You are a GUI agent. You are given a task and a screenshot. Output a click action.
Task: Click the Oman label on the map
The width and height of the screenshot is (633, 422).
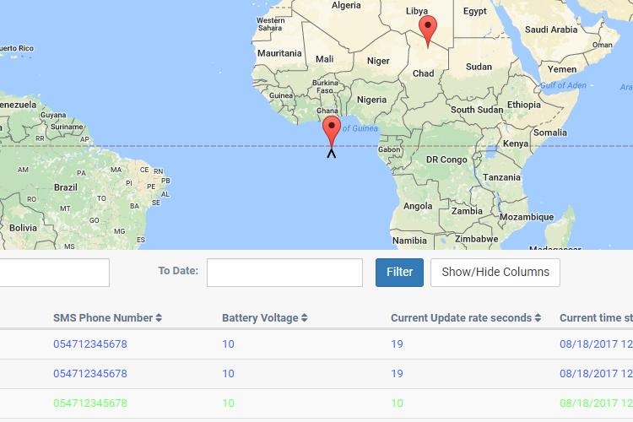pos(603,45)
